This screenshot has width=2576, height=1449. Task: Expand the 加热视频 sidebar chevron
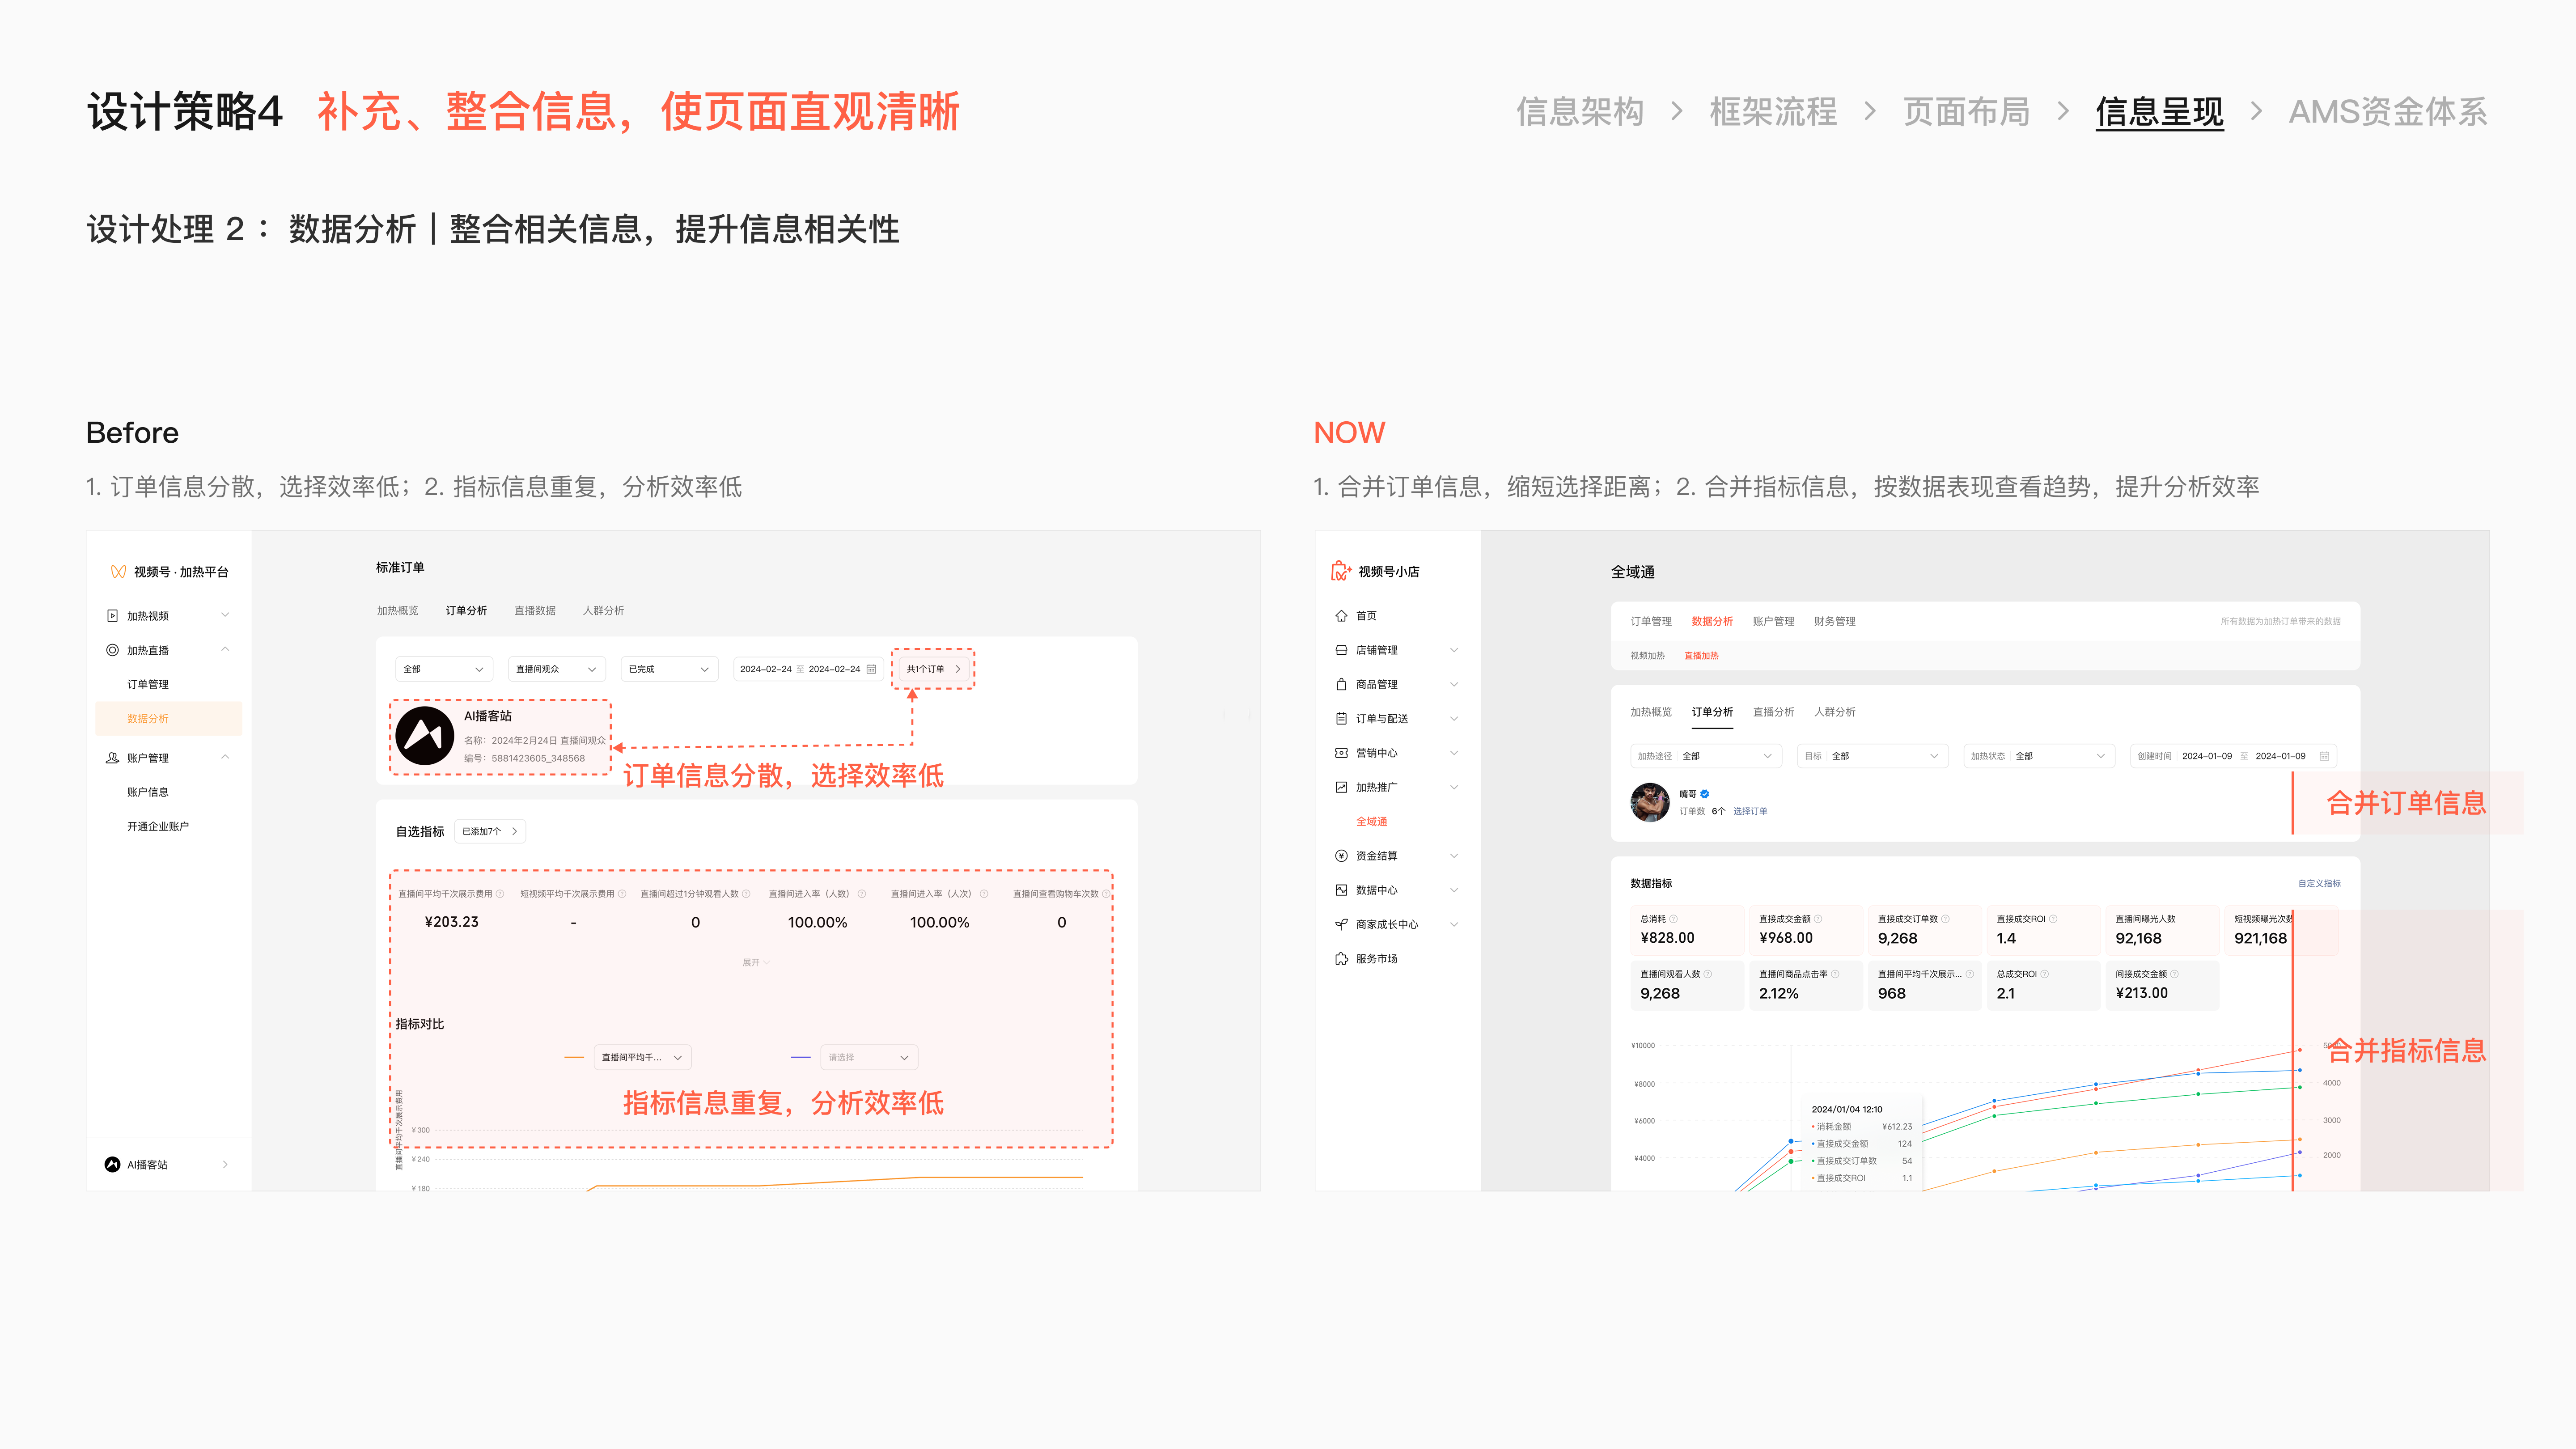pyautogui.click(x=225, y=616)
